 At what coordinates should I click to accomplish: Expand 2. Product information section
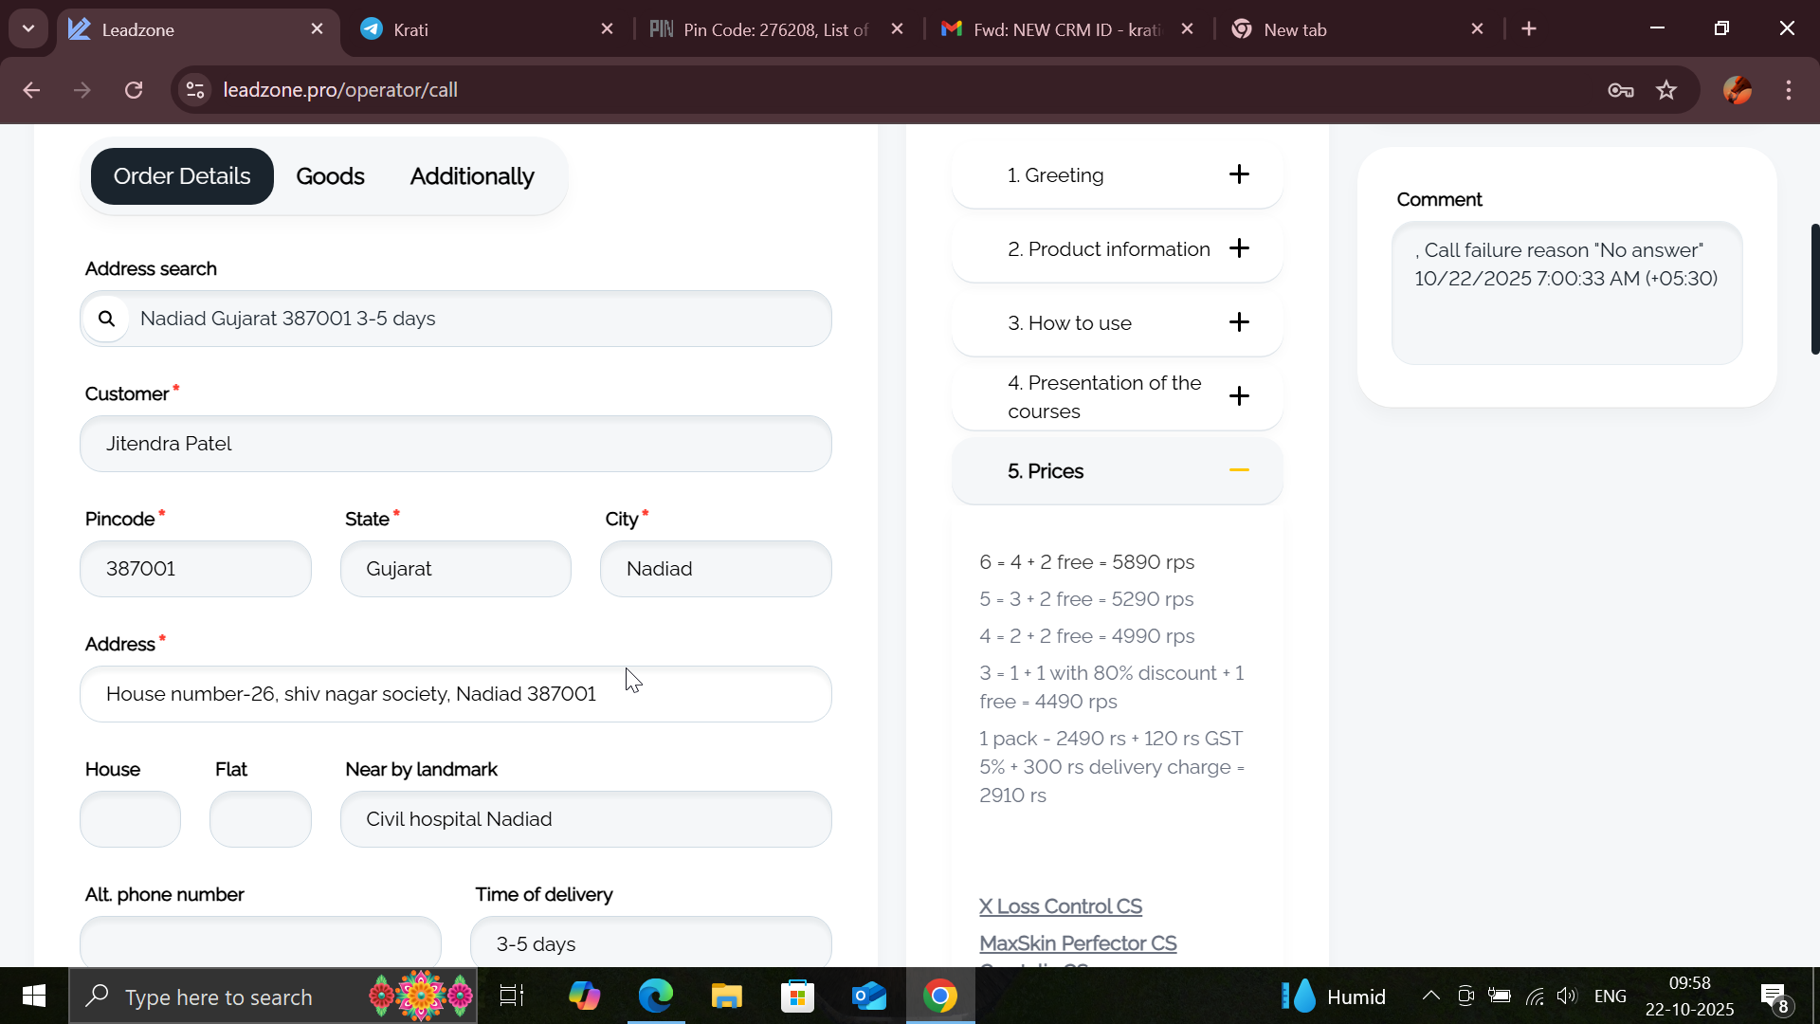(x=1238, y=248)
